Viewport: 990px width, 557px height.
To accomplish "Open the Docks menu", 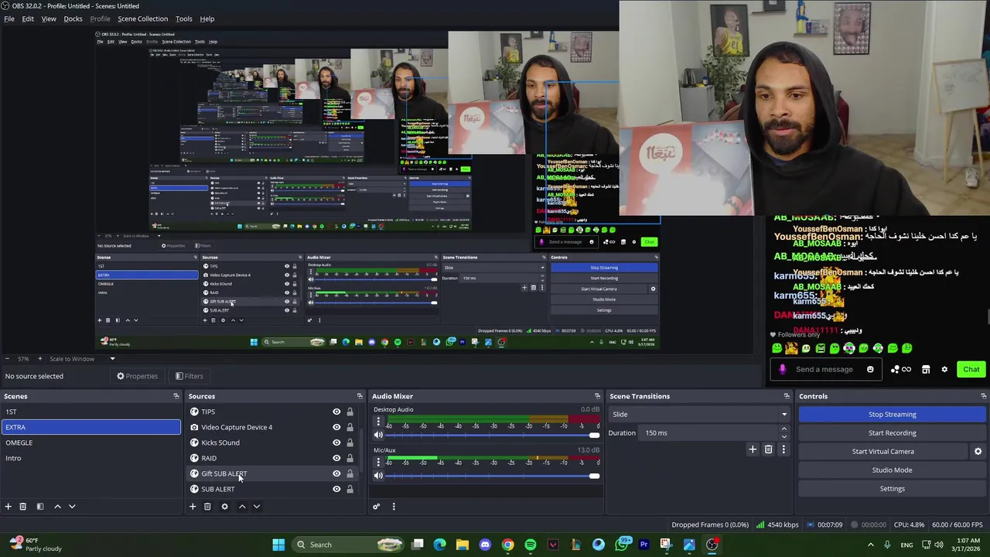I will pos(73,19).
